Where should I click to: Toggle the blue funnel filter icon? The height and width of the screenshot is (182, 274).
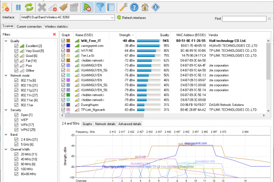click(100, 7)
